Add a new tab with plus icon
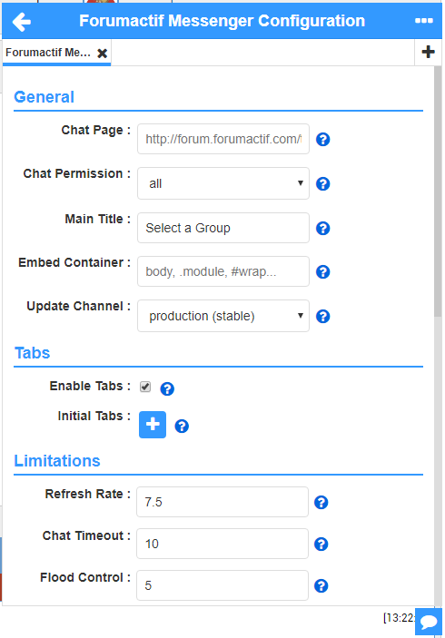The width and height of the screenshot is (445, 638). click(x=428, y=52)
